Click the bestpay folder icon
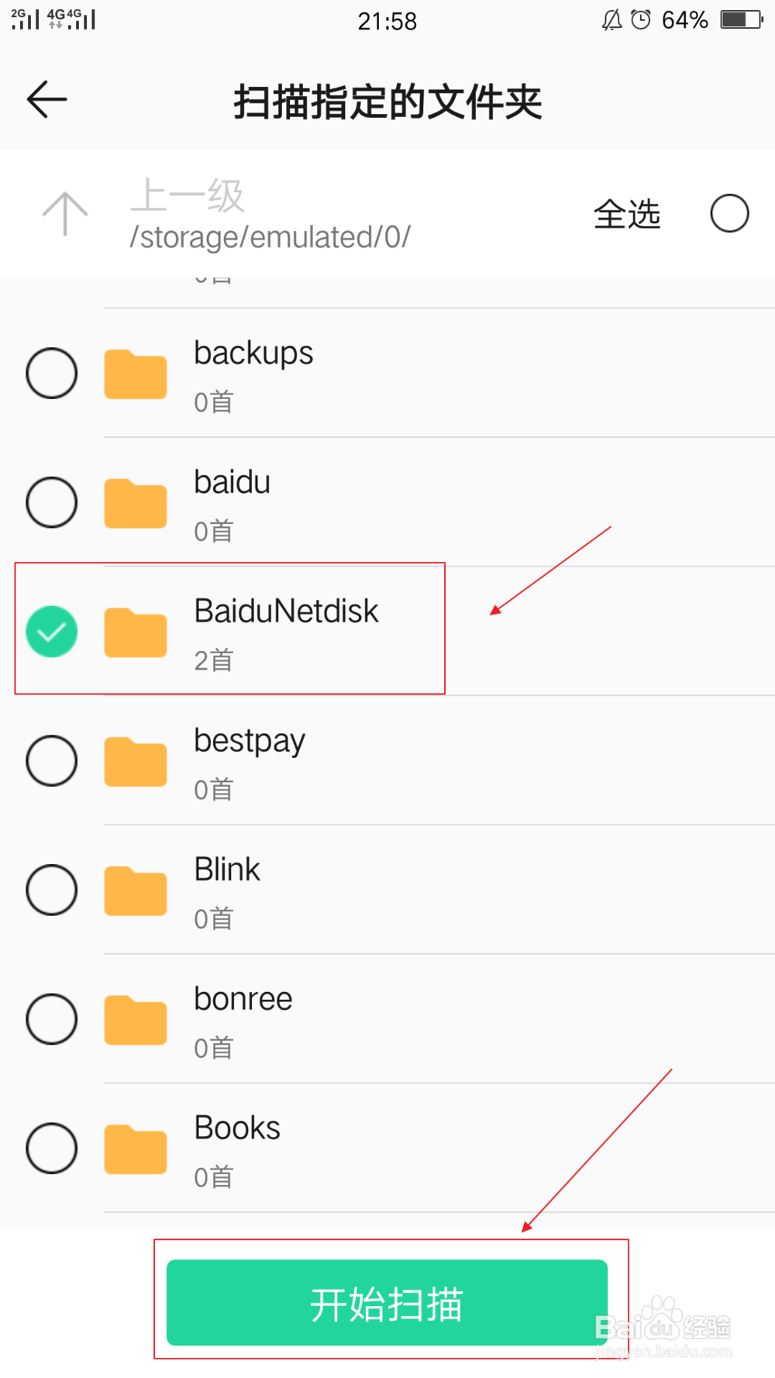Screen dimensions: 775x1378 point(136,762)
